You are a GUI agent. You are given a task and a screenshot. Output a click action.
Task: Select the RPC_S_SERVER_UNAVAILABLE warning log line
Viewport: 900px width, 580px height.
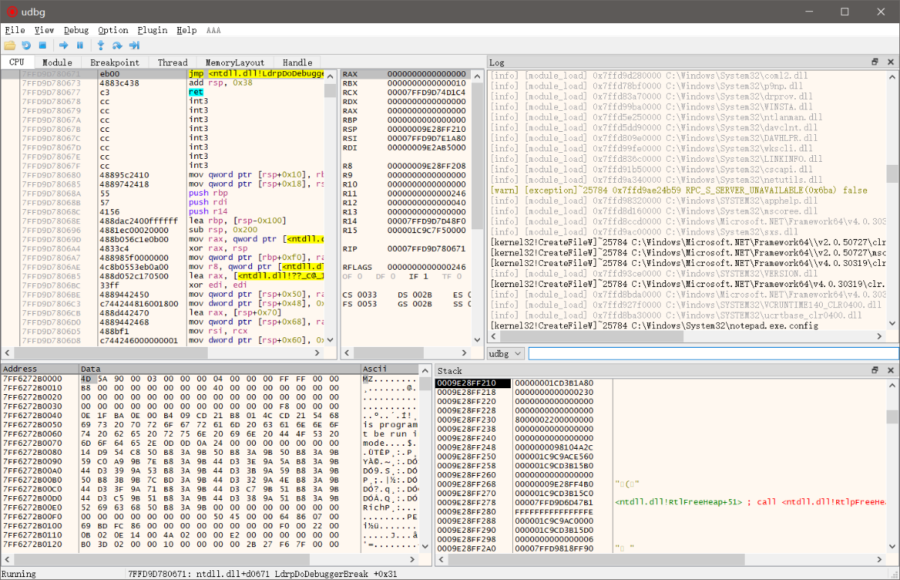coord(679,190)
